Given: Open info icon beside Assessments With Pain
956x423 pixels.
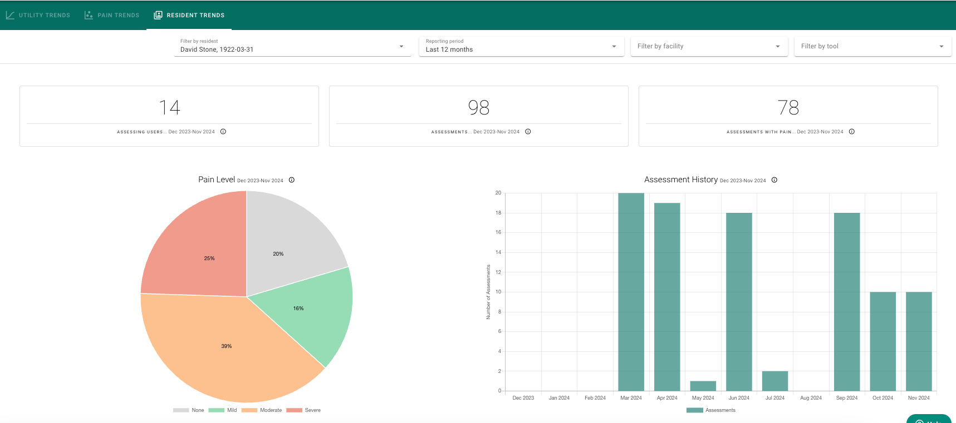Looking at the screenshot, I should (852, 132).
